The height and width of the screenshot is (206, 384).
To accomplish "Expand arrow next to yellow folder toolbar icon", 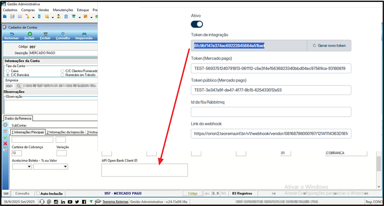I will tap(52, 17).
